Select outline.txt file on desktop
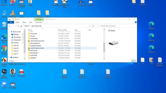Viewport: 166px width, 93px height. tap(142, 3)
